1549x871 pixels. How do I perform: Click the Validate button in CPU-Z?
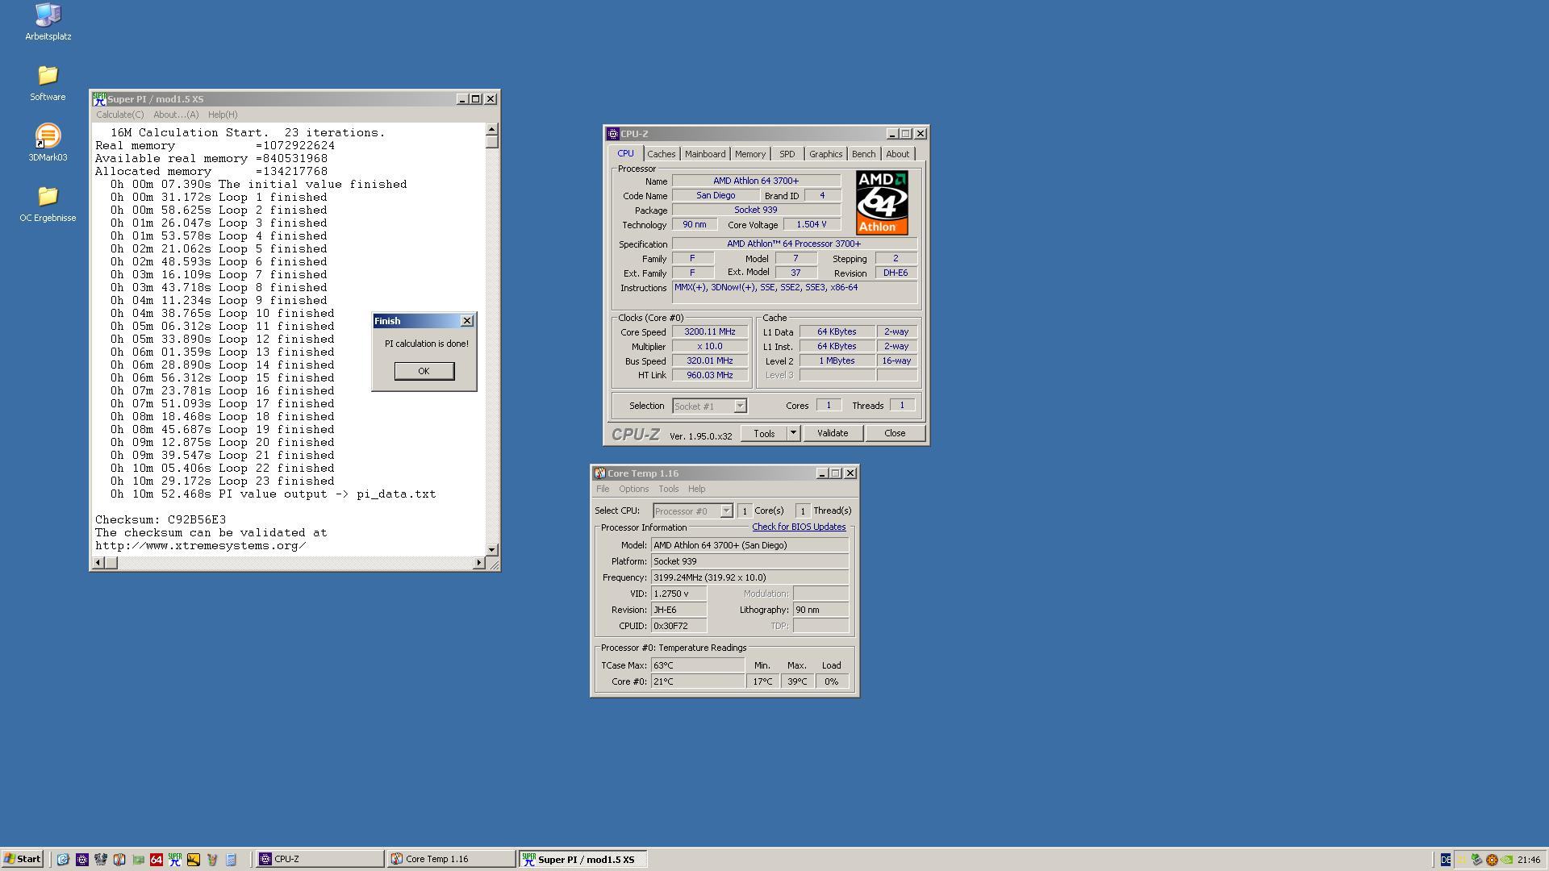point(833,431)
